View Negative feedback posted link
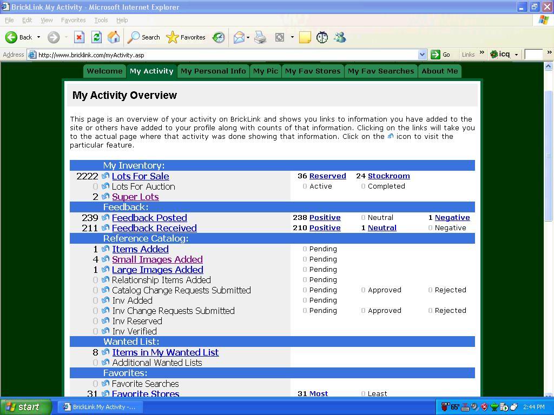 (452, 217)
